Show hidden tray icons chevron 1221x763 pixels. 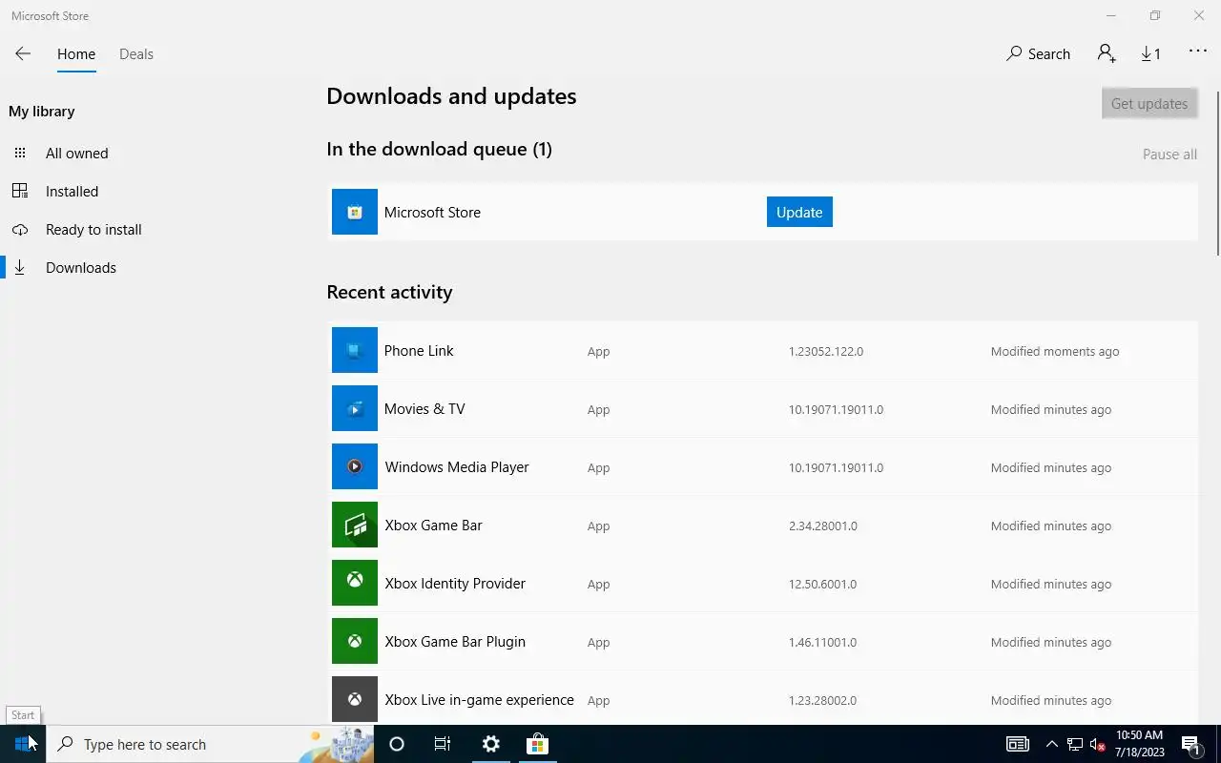pyautogui.click(x=1051, y=744)
